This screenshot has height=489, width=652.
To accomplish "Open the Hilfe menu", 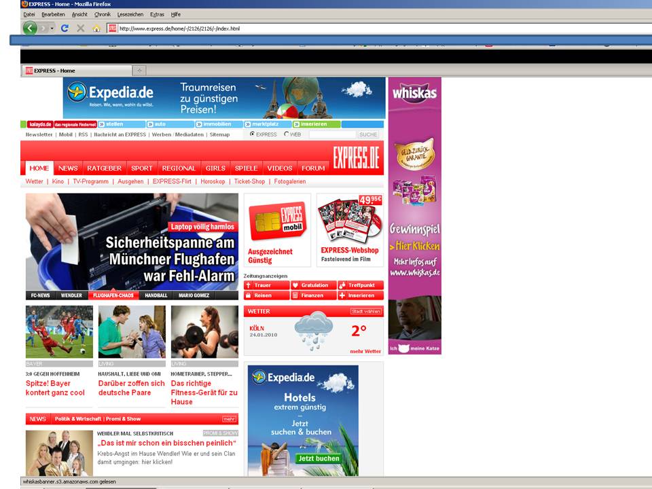I will [x=175, y=14].
